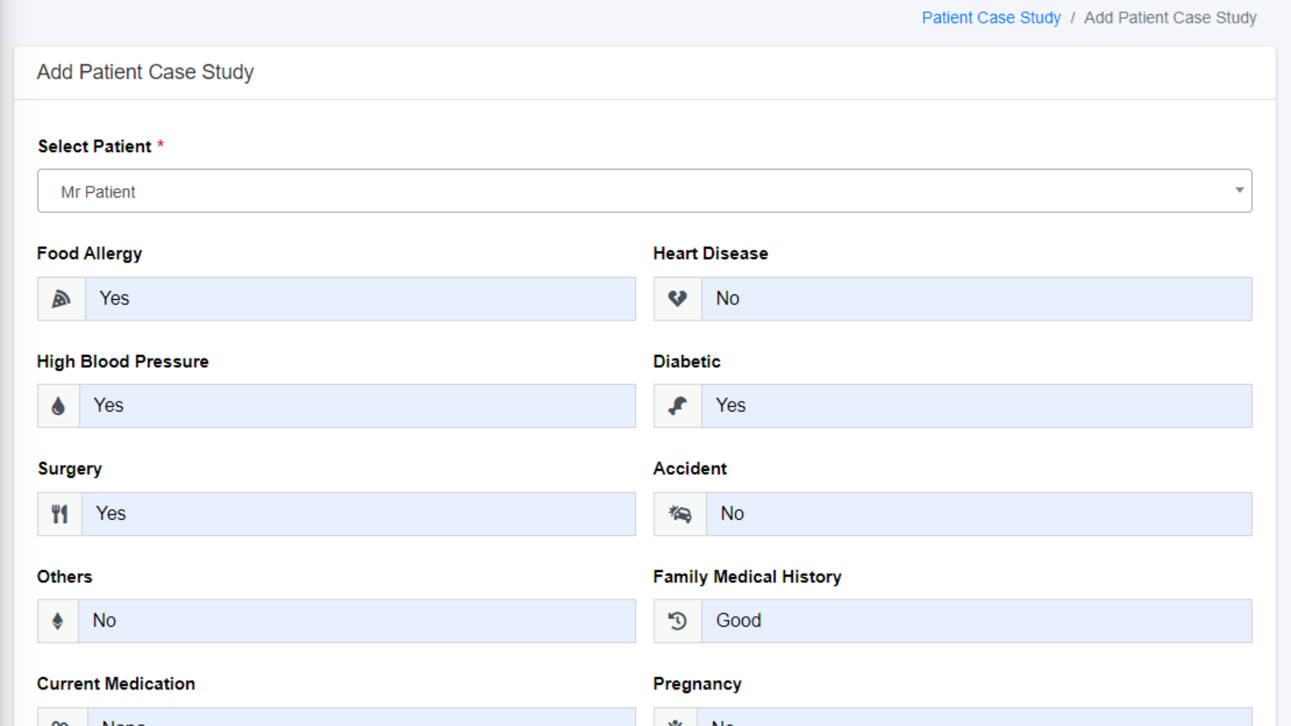This screenshot has width=1291, height=726.
Task: Click the car crash icon for Accident
Action: [680, 514]
